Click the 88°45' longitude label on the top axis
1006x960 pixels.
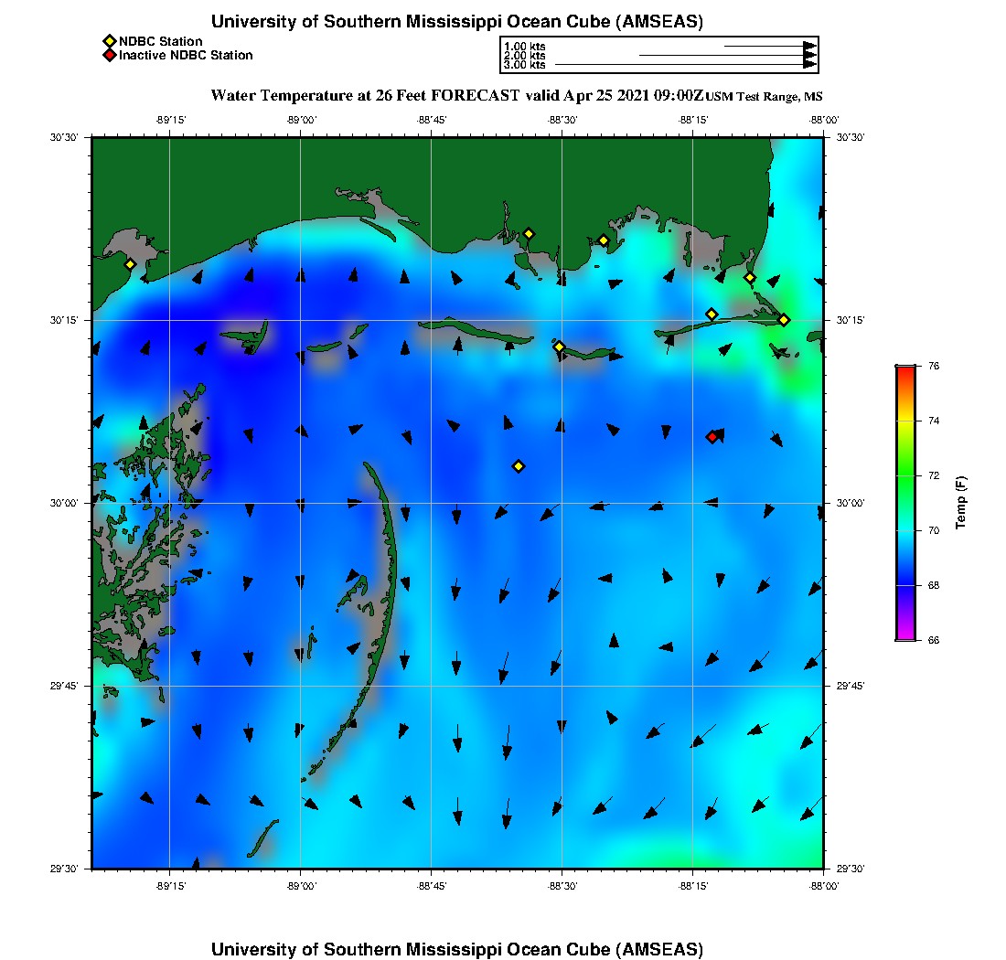coord(431,120)
